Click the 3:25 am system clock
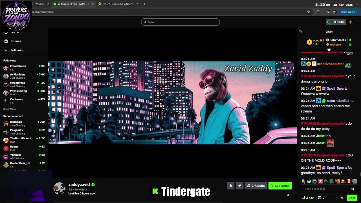The height and width of the screenshot is (203, 361). [323, 5]
